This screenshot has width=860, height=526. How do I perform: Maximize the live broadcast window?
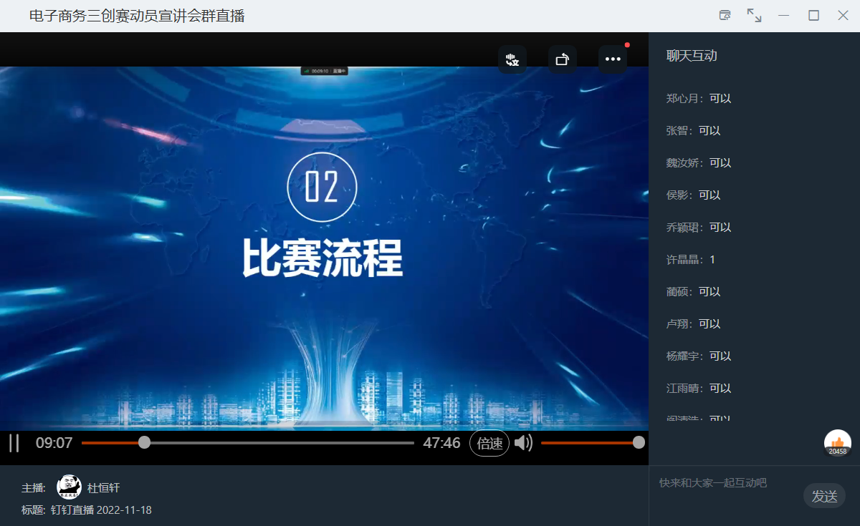tap(813, 16)
